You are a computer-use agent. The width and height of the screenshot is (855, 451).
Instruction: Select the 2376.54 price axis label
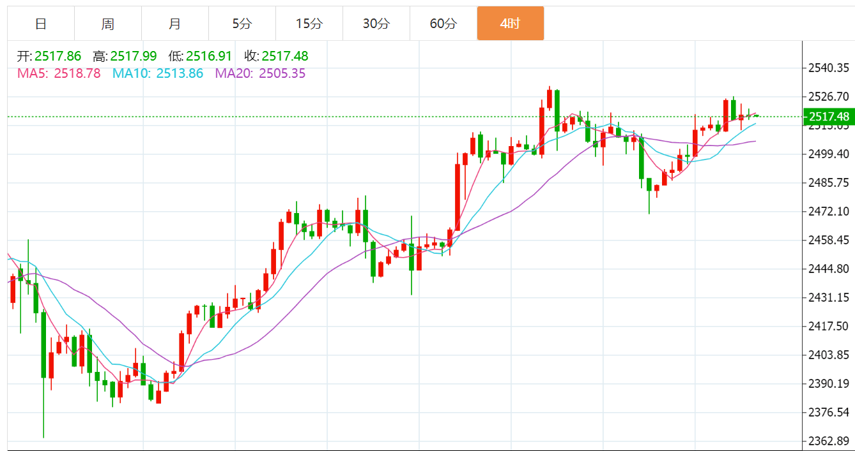[828, 412]
